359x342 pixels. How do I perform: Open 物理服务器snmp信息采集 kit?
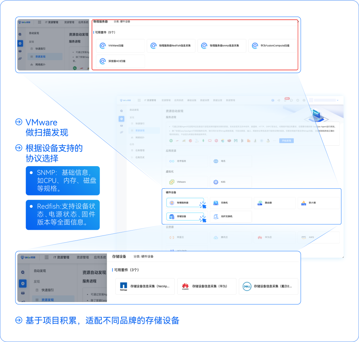click(x=222, y=46)
